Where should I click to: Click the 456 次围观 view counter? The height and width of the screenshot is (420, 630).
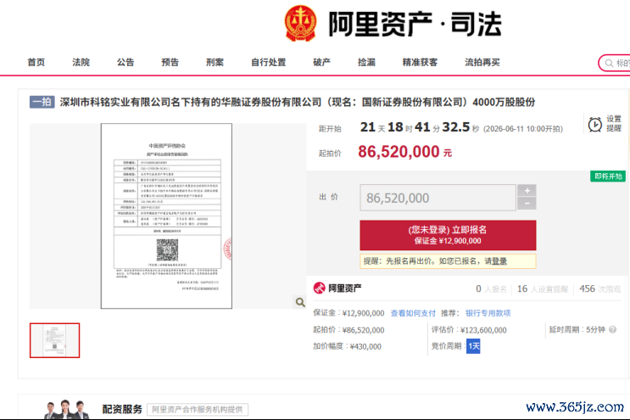click(599, 289)
